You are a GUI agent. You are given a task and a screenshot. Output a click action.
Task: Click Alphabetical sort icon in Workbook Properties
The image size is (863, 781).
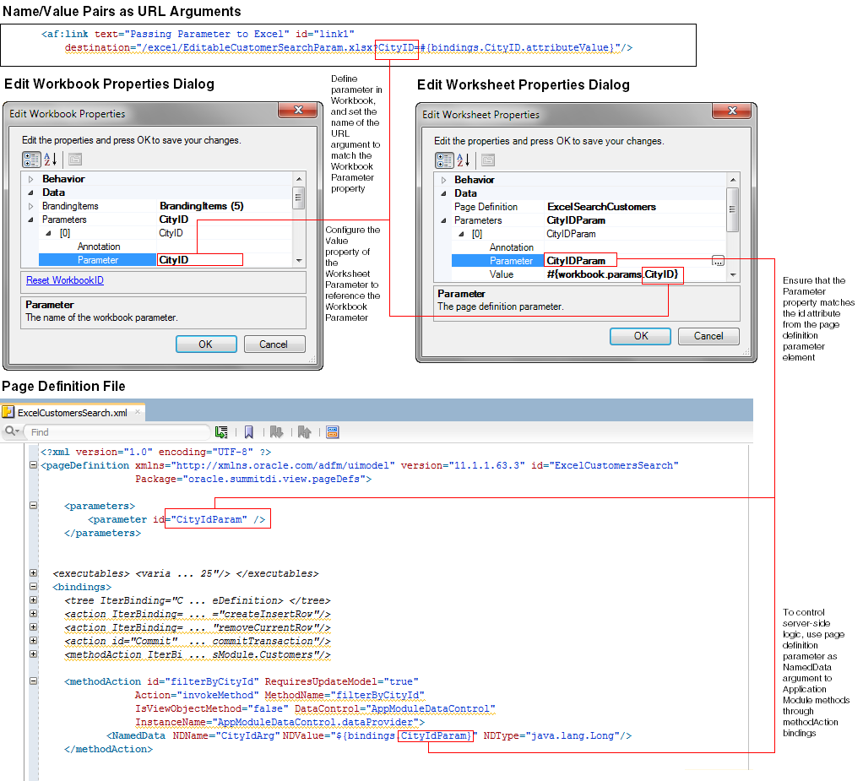pyautogui.click(x=50, y=160)
